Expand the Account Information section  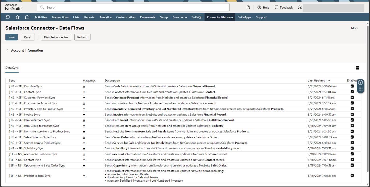(x=8, y=51)
